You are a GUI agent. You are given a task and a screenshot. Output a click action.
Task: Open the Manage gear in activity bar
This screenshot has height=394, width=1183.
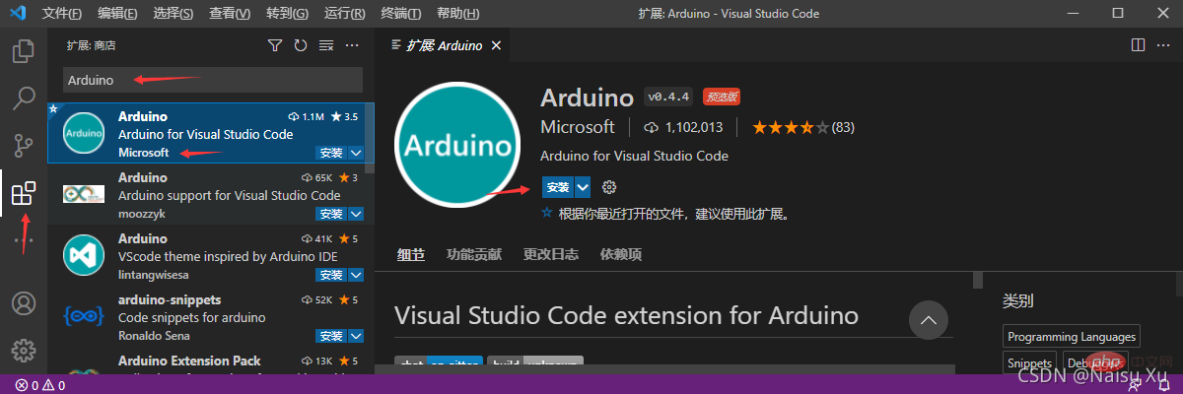[x=24, y=350]
